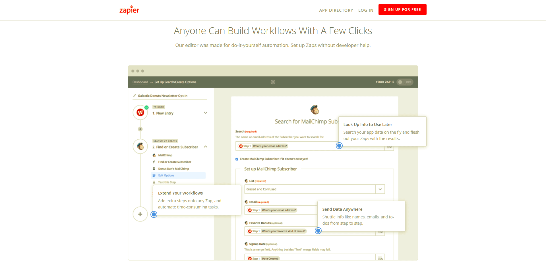This screenshot has height=277, width=546.
Task: Click the Dashboard breadcrumb link
Action: click(140, 82)
